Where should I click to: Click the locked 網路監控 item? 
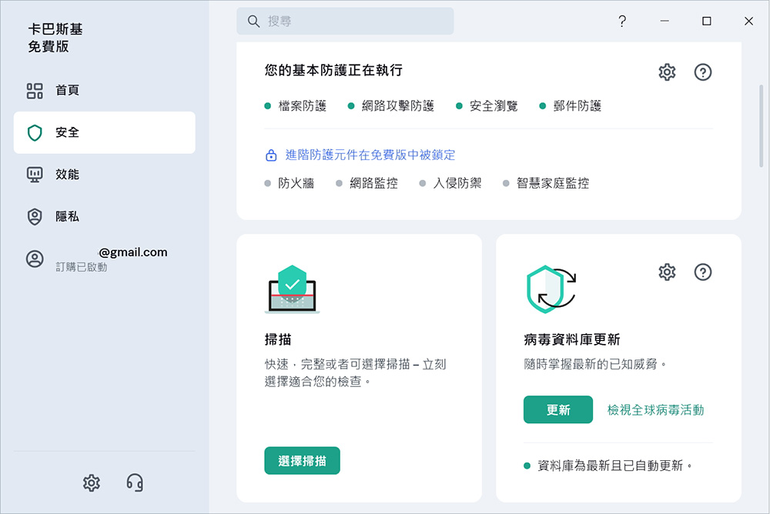click(367, 184)
